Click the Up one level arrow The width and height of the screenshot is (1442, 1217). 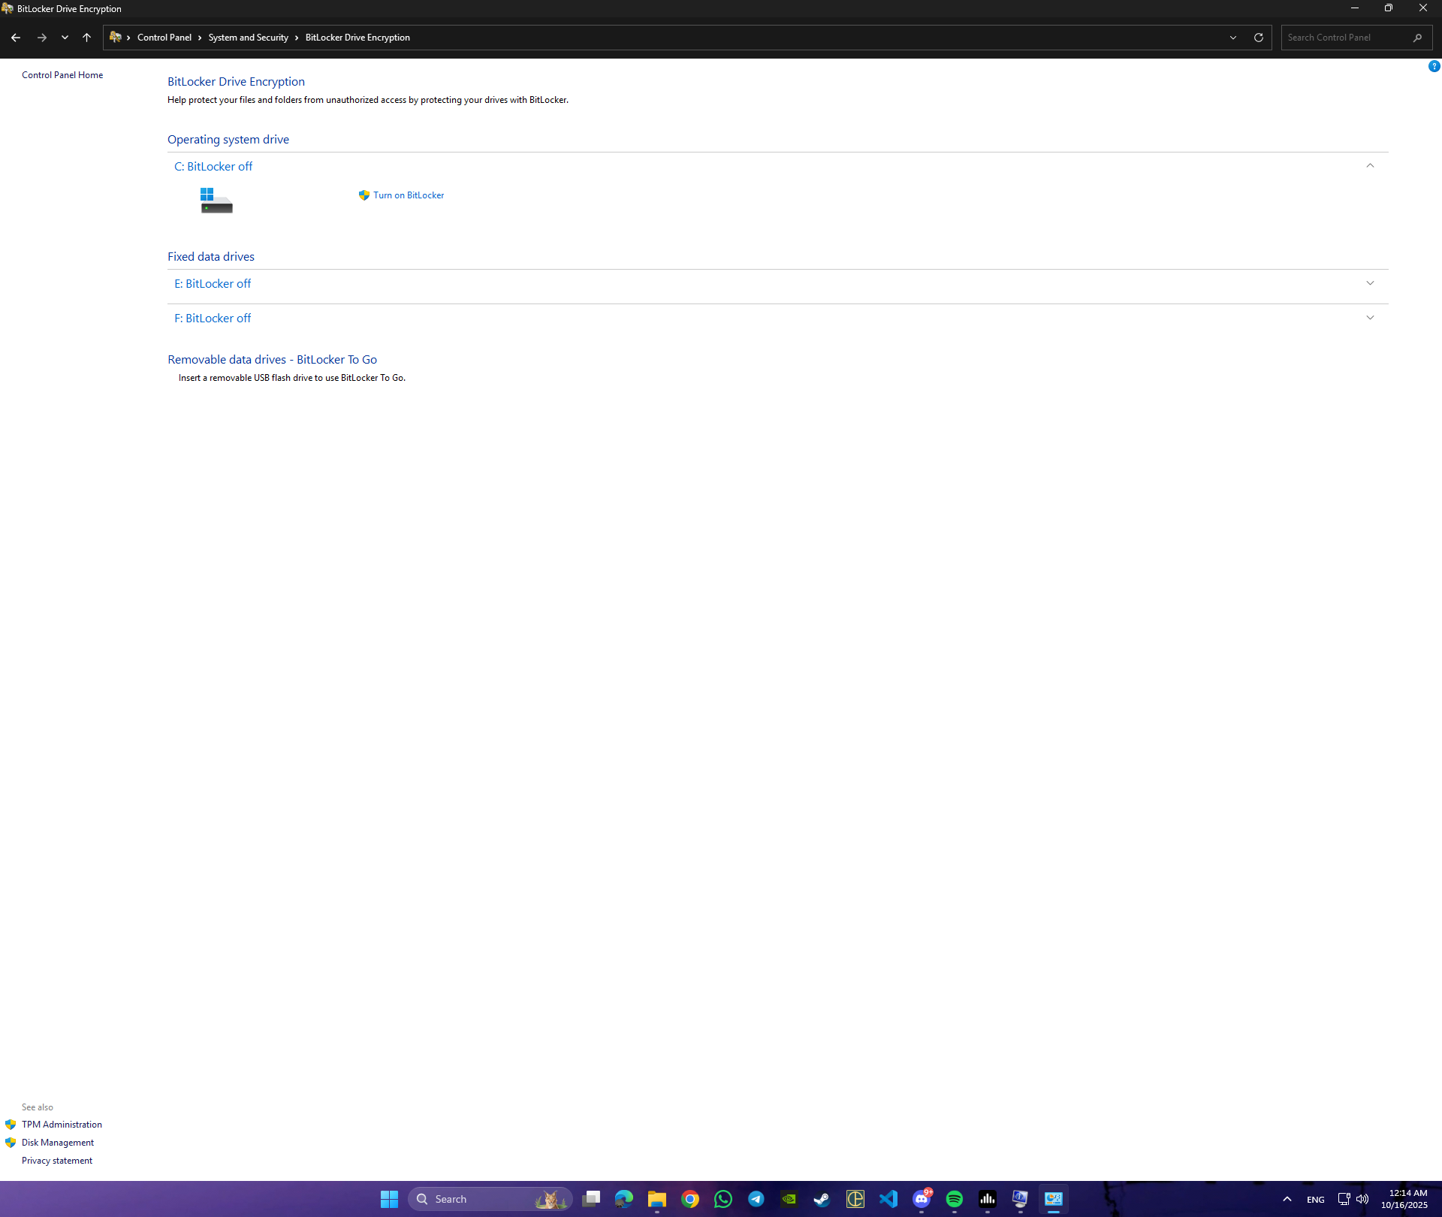coord(86,38)
